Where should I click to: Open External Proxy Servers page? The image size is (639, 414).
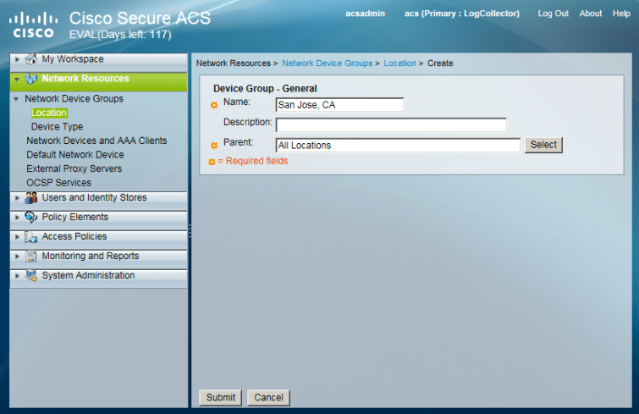point(74,168)
